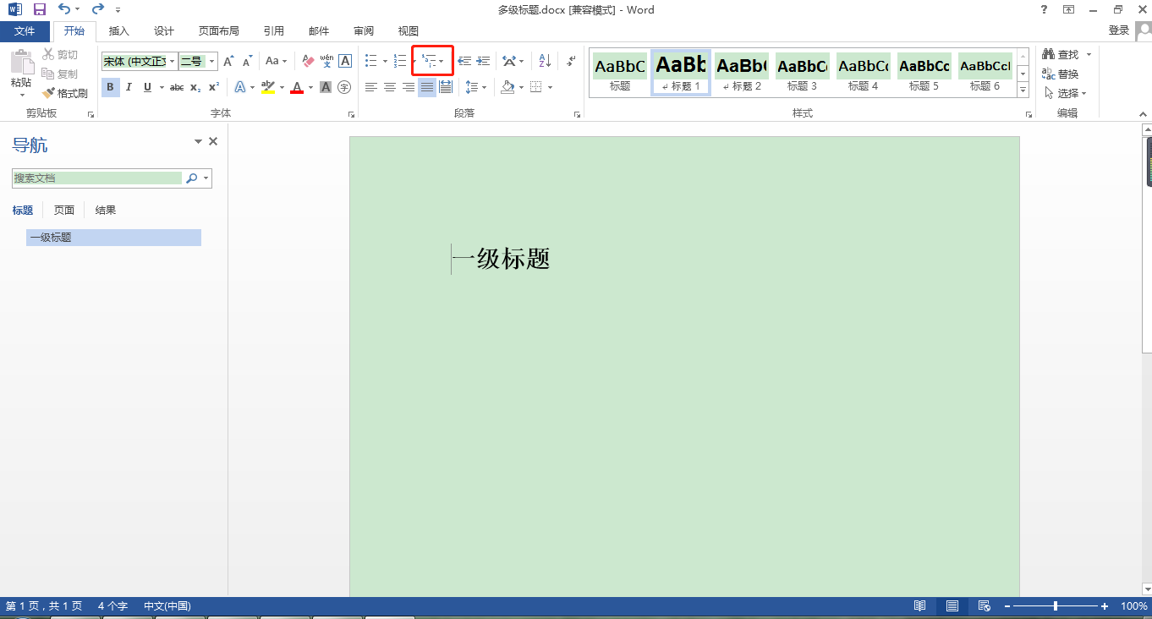Toggle superscript formatting
Image resolution: width=1152 pixels, height=619 pixels.
pyautogui.click(x=214, y=87)
